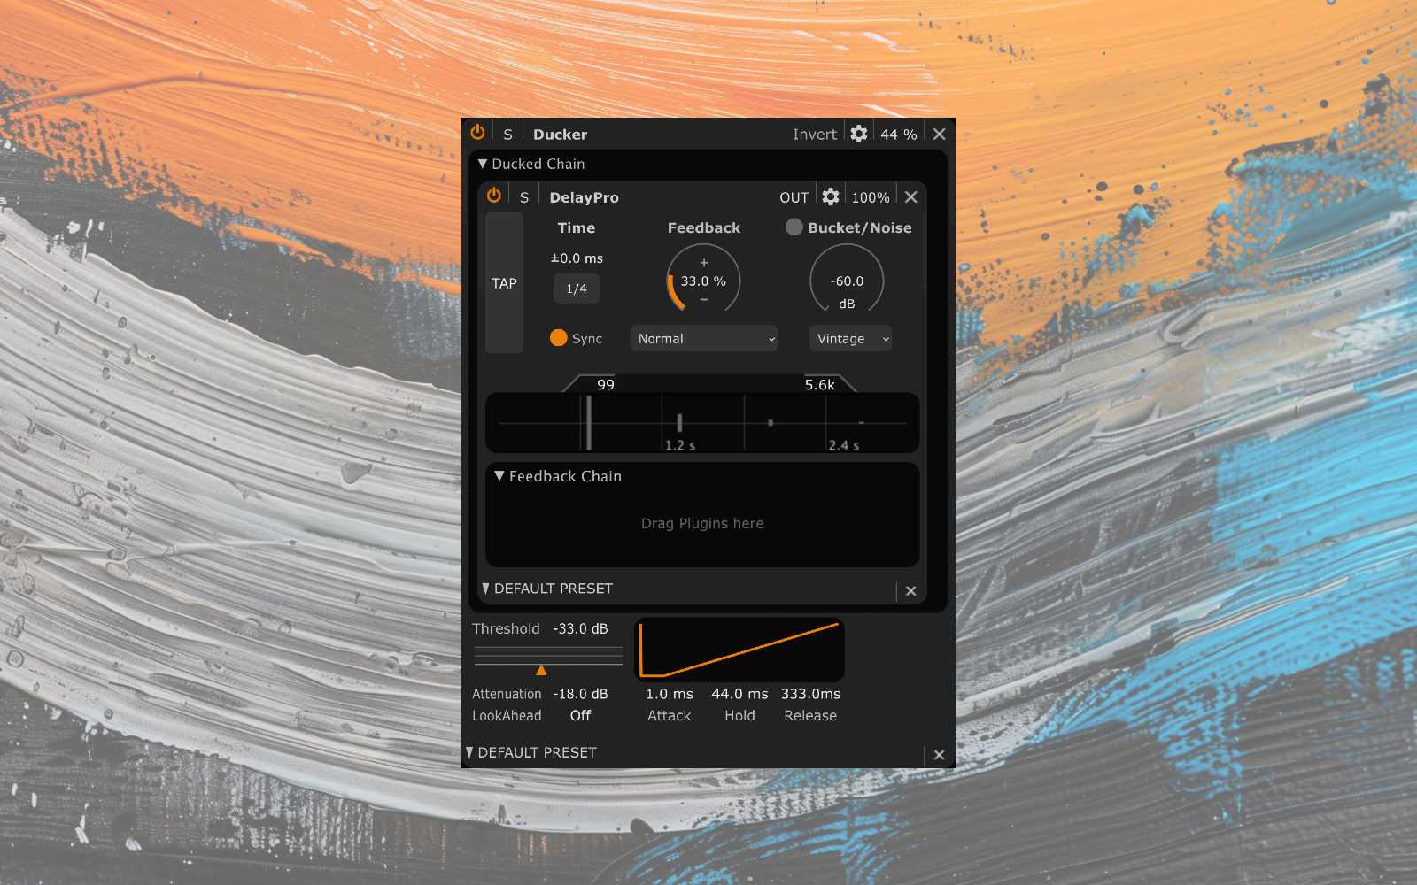Click the Hold label
Screen dimensions: 1417x885
(739, 715)
